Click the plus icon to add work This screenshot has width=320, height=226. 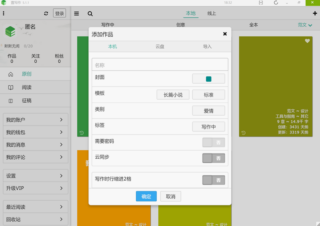click(x=315, y=14)
